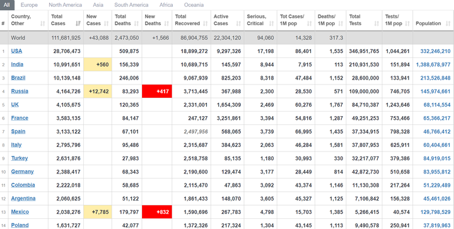This screenshot has width=454, height=229.
Task: Sort by Tests/1M pop arrows icon
Action: 407,23
